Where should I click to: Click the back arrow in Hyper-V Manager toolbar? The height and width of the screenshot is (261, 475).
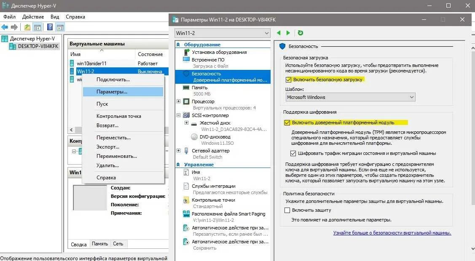coord(5,27)
